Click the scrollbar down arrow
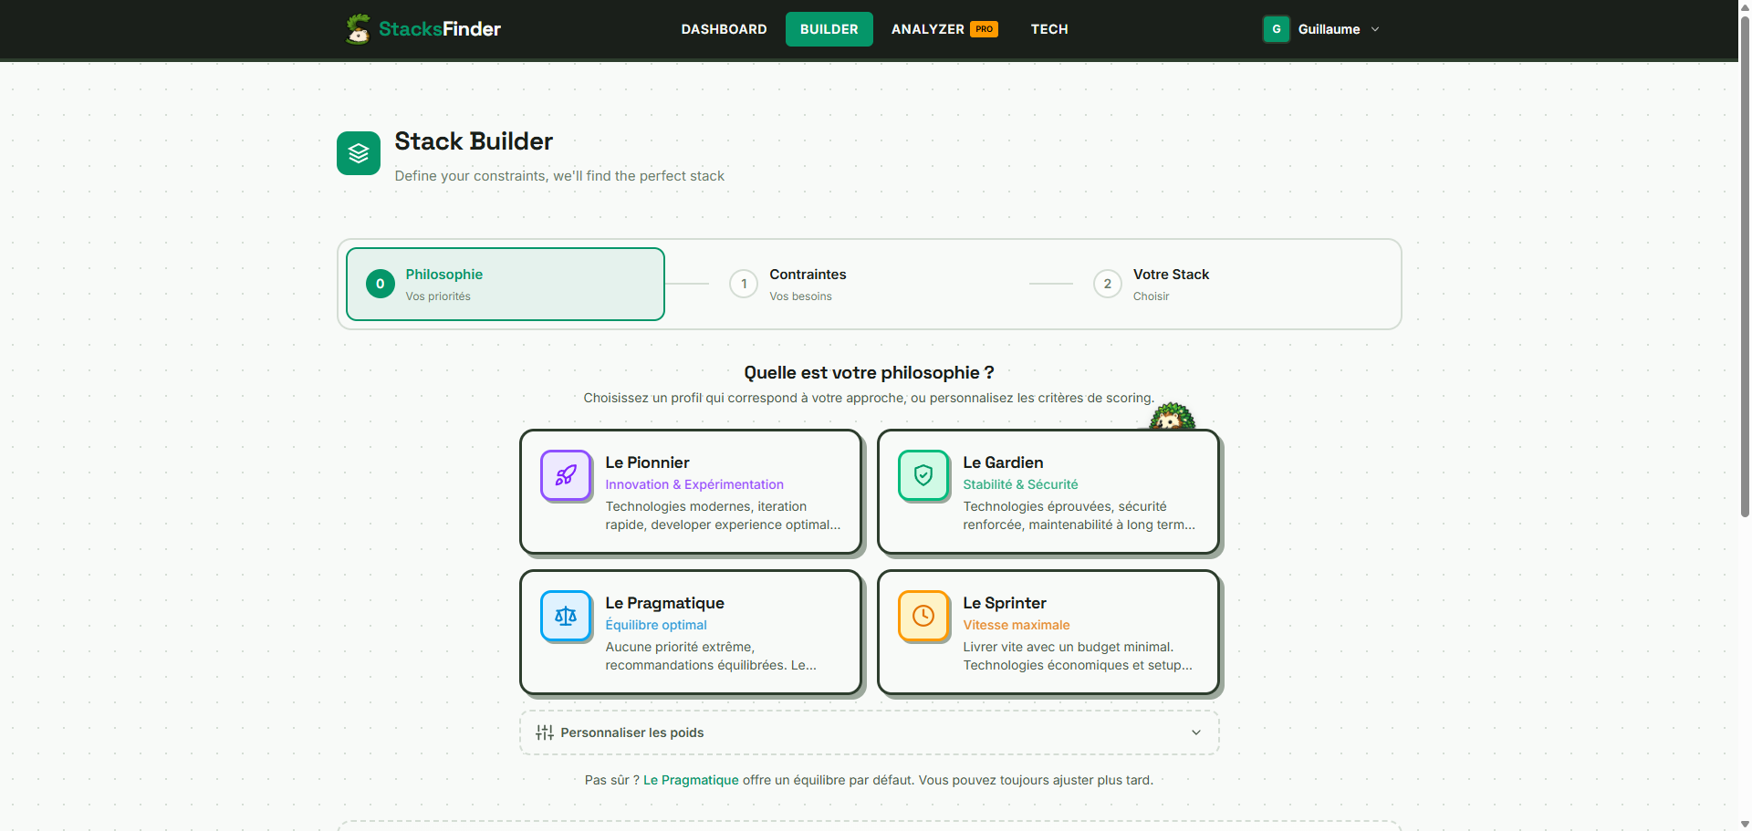 [1745, 824]
